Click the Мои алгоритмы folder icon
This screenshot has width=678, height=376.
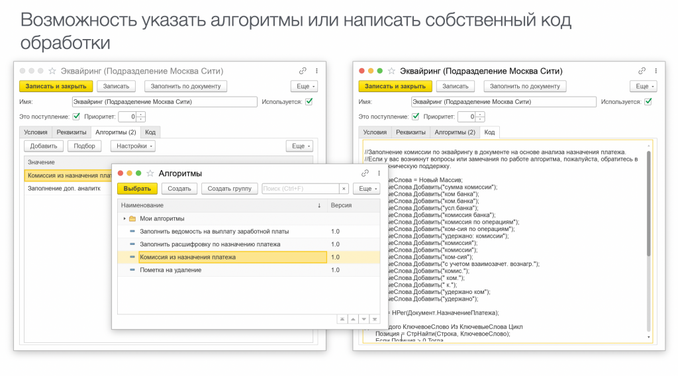pyautogui.click(x=132, y=218)
